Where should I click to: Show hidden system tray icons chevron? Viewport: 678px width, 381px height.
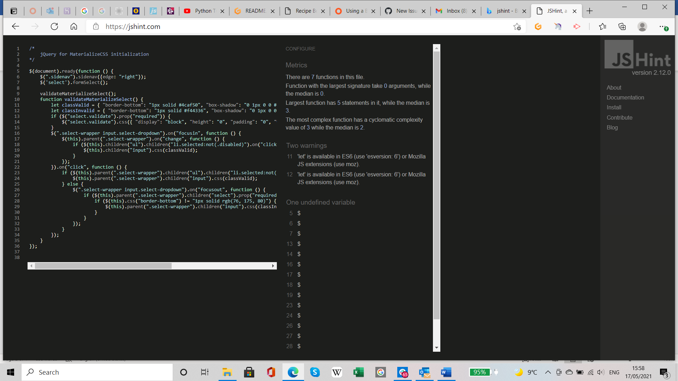(x=548, y=372)
